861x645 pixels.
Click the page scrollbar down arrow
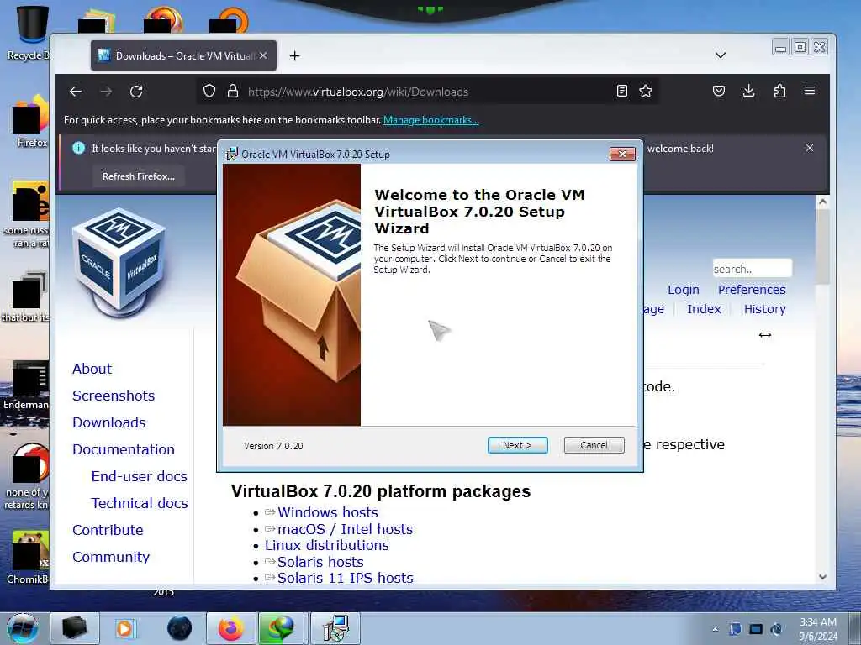tap(822, 576)
